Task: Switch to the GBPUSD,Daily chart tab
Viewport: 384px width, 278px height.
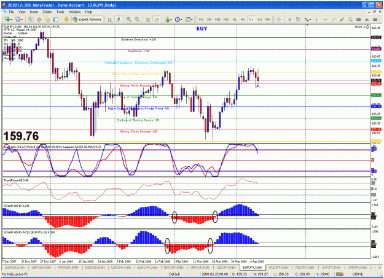Action: tap(42, 267)
